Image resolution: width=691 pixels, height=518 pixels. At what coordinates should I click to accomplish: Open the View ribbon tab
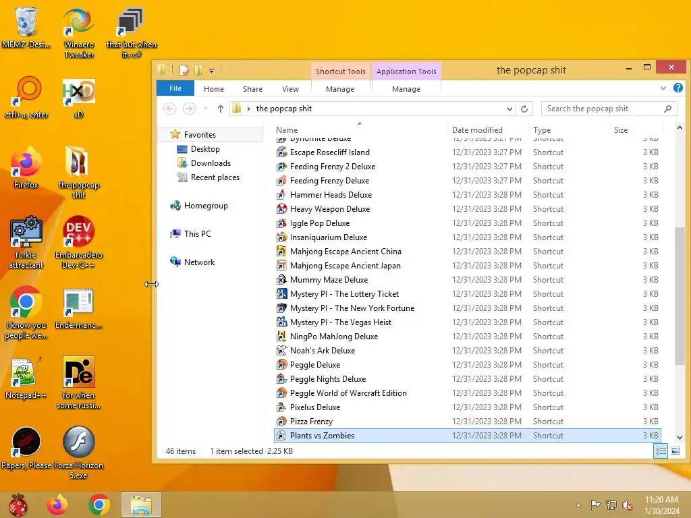[x=290, y=89]
